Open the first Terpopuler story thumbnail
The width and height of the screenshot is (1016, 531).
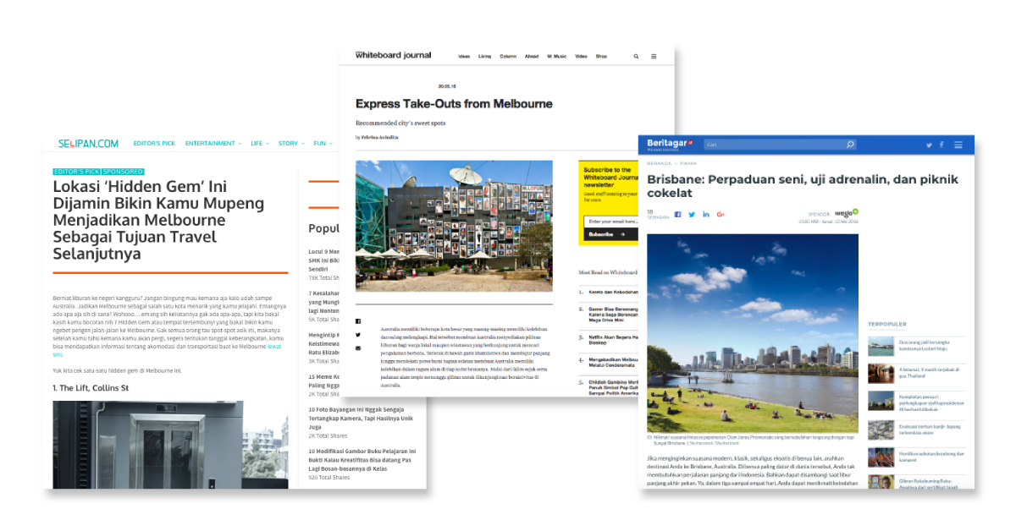point(881,345)
